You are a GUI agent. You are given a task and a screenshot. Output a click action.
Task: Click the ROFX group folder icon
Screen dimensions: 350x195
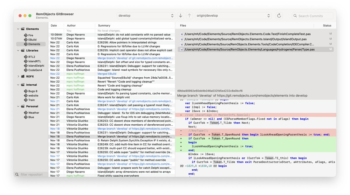[x=23, y=76]
